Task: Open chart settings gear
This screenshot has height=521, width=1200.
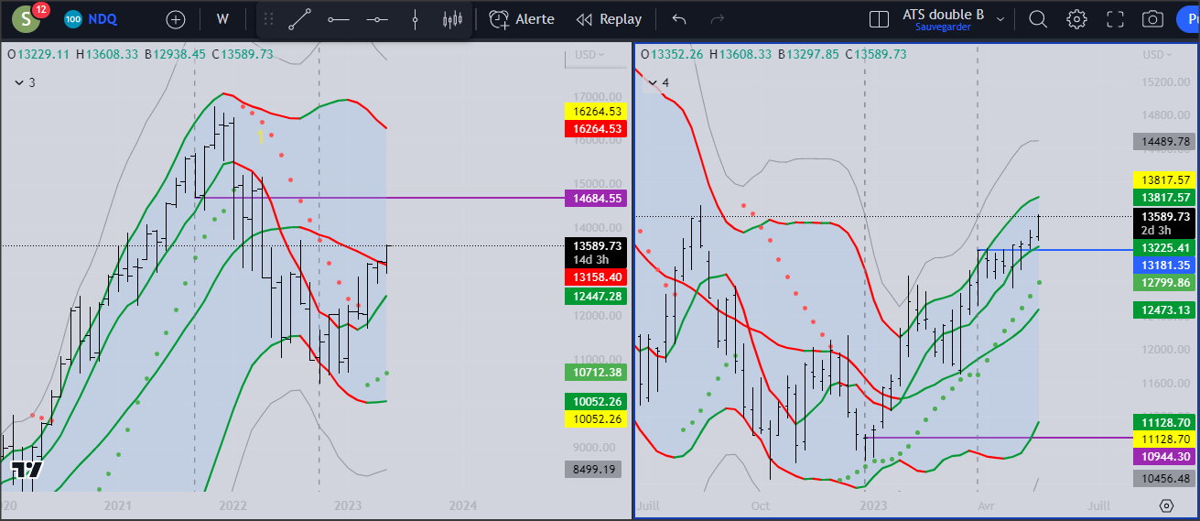Action: (x=1076, y=19)
